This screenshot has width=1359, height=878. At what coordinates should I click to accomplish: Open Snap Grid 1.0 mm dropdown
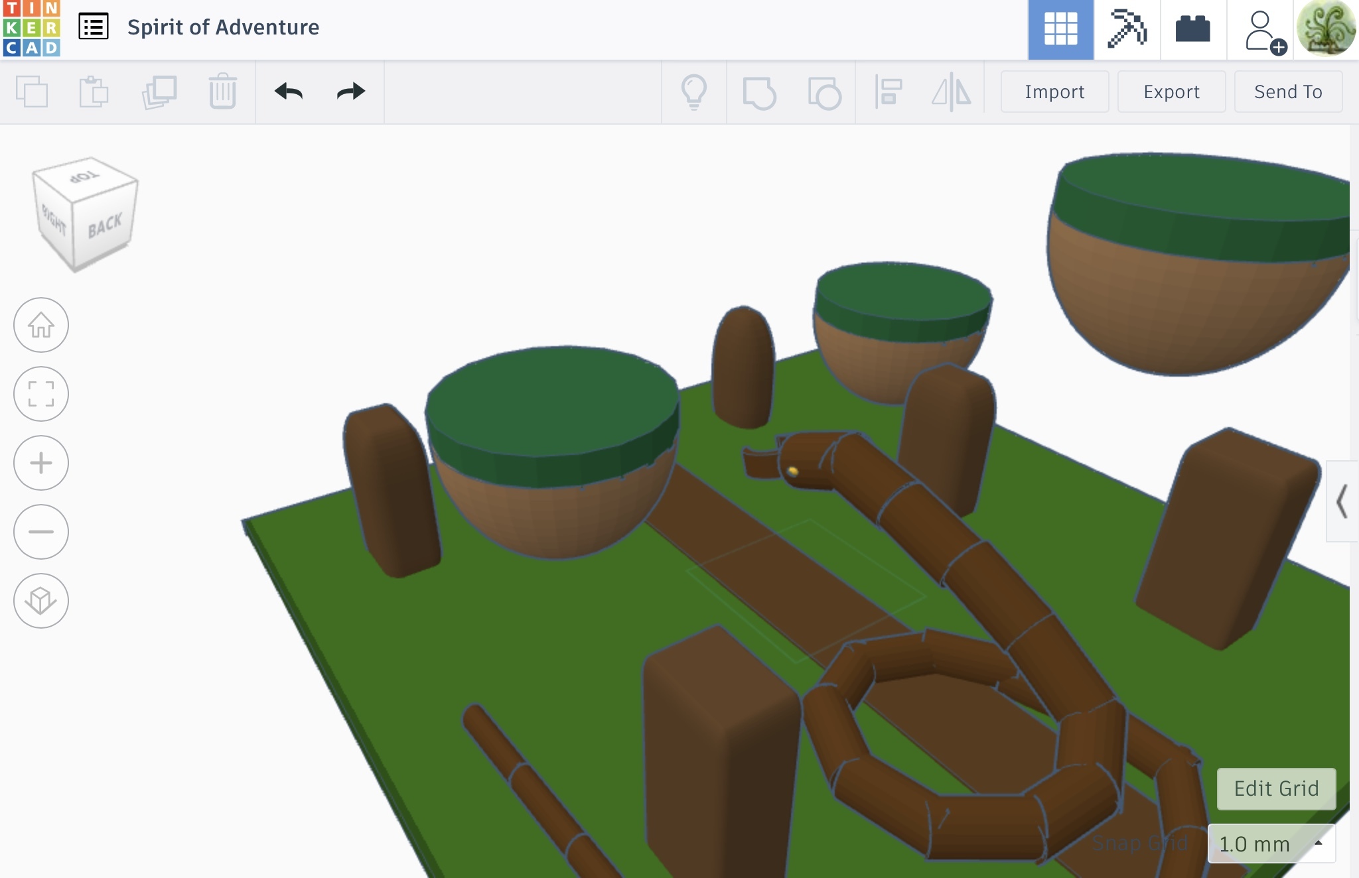click(x=1271, y=844)
